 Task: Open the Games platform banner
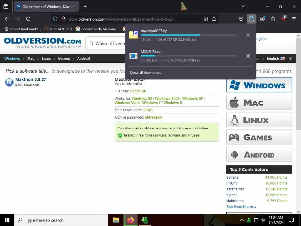pyautogui.click(x=259, y=137)
